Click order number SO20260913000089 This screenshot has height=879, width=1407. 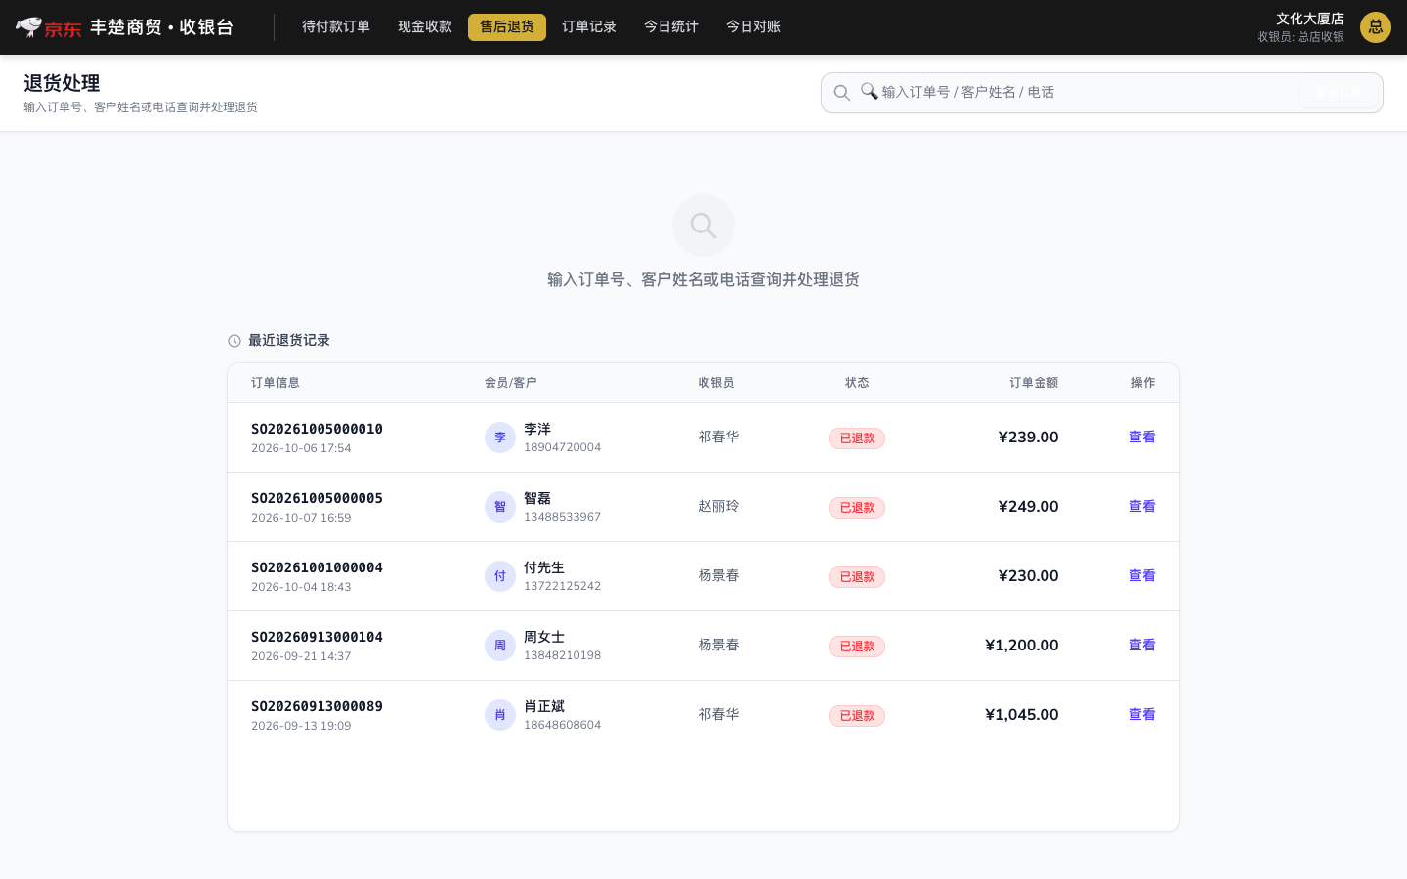(x=317, y=706)
